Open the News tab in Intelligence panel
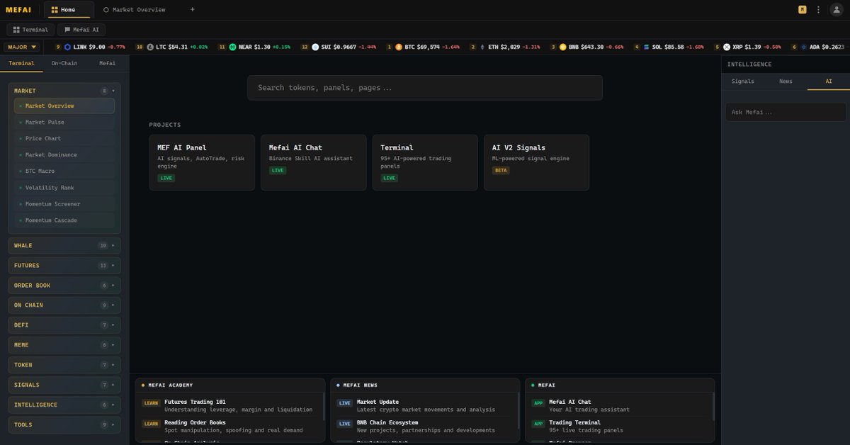Screen dimensions: 850x445 point(786,81)
